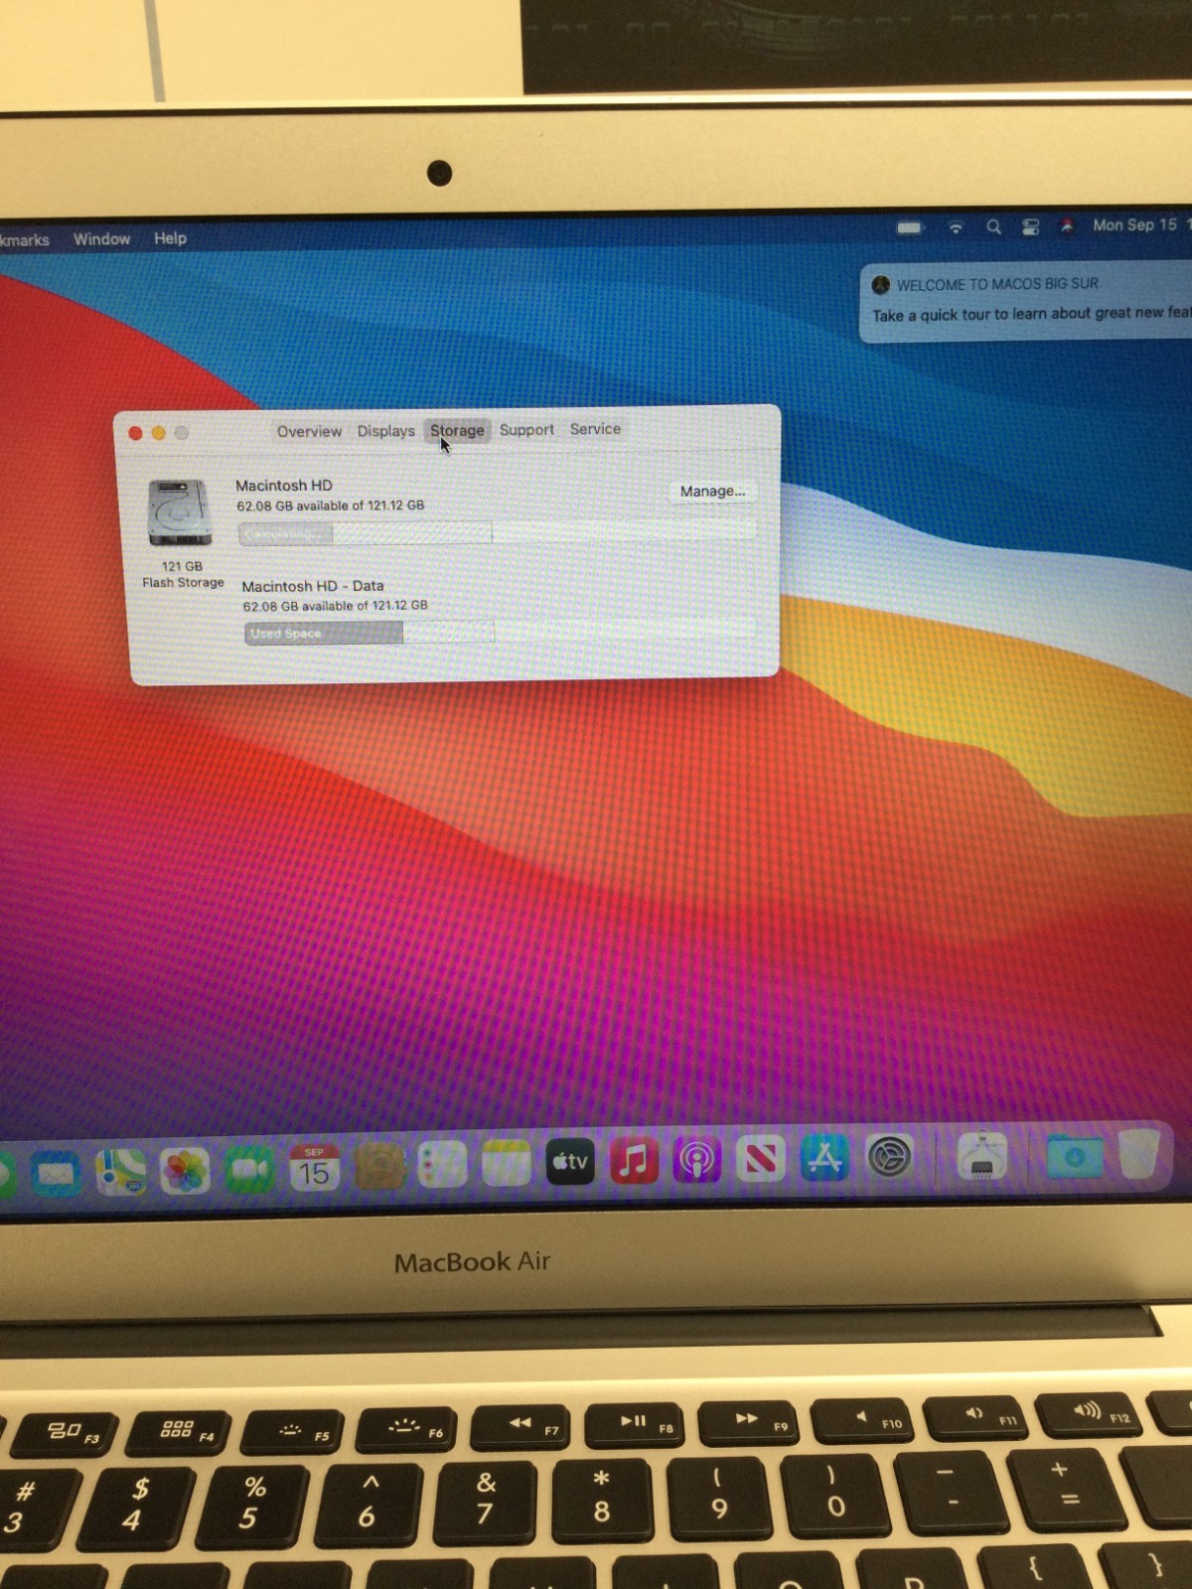The width and height of the screenshot is (1192, 1589).
Task: Launch Maps from the Dock
Action: pyautogui.click(x=120, y=1172)
